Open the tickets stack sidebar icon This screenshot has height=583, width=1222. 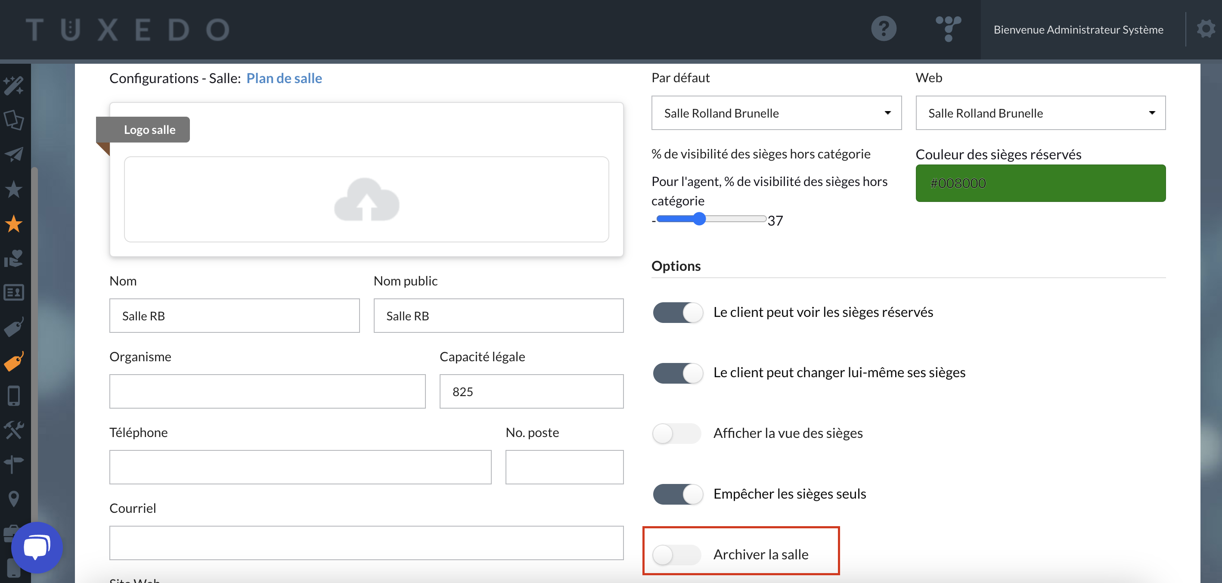point(14,120)
